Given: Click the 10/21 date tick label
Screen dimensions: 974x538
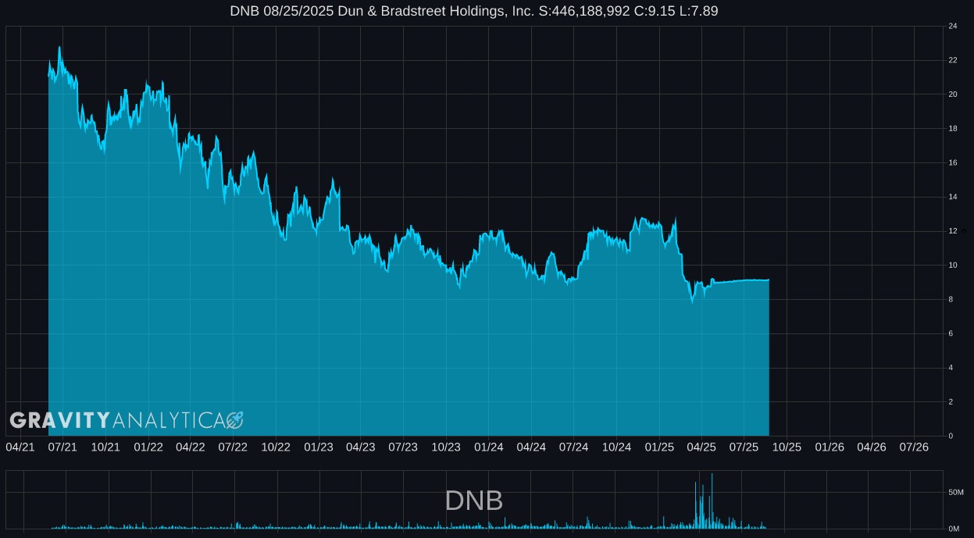Looking at the screenshot, I should pos(105,447).
